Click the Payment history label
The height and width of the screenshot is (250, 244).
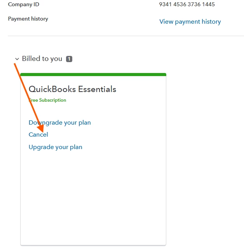pyautogui.click(x=28, y=19)
